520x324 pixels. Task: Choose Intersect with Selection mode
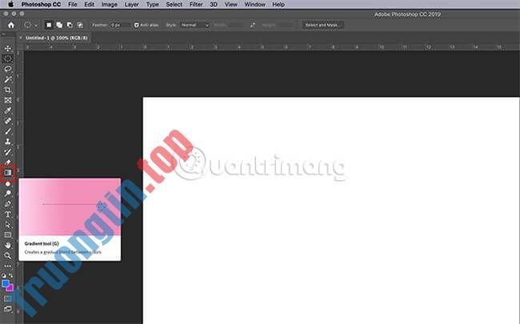point(80,25)
